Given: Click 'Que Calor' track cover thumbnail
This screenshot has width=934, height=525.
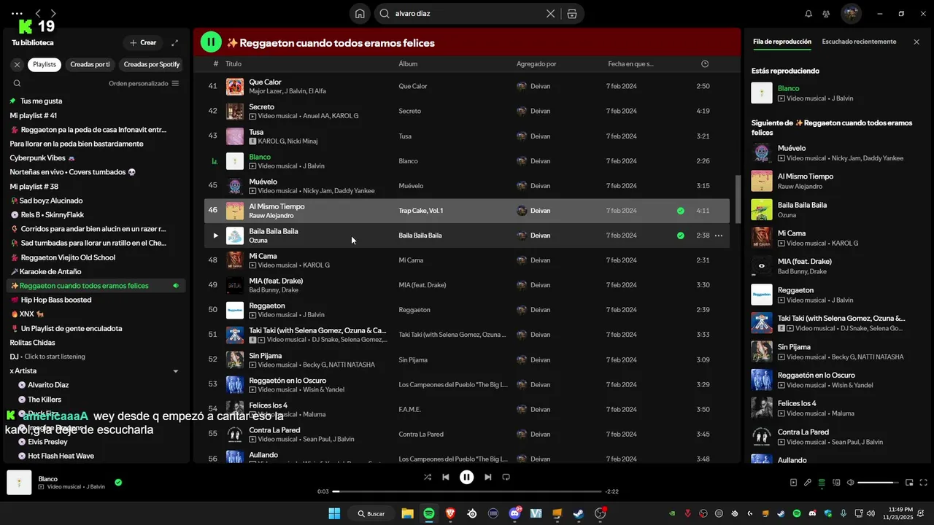Looking at the screenshot, I should [x=235, y=86].
